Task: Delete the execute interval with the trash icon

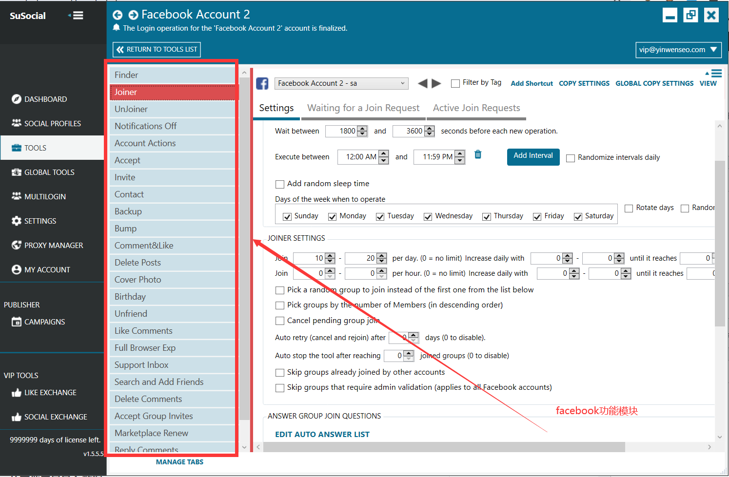Action: 478,154
